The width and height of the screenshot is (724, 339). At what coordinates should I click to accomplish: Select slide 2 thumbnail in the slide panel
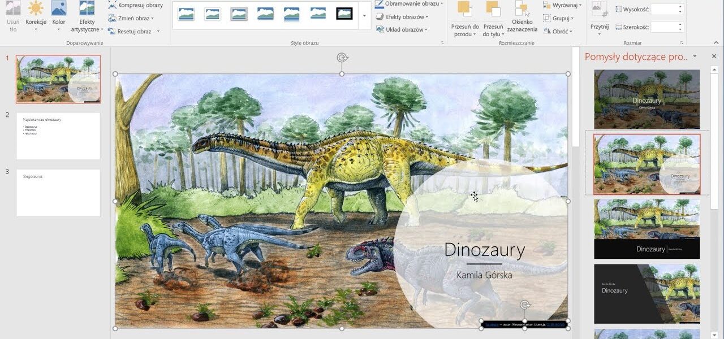(58, 136)
